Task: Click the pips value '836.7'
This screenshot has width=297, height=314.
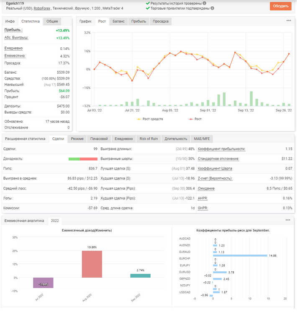Action: click(93, 169)
